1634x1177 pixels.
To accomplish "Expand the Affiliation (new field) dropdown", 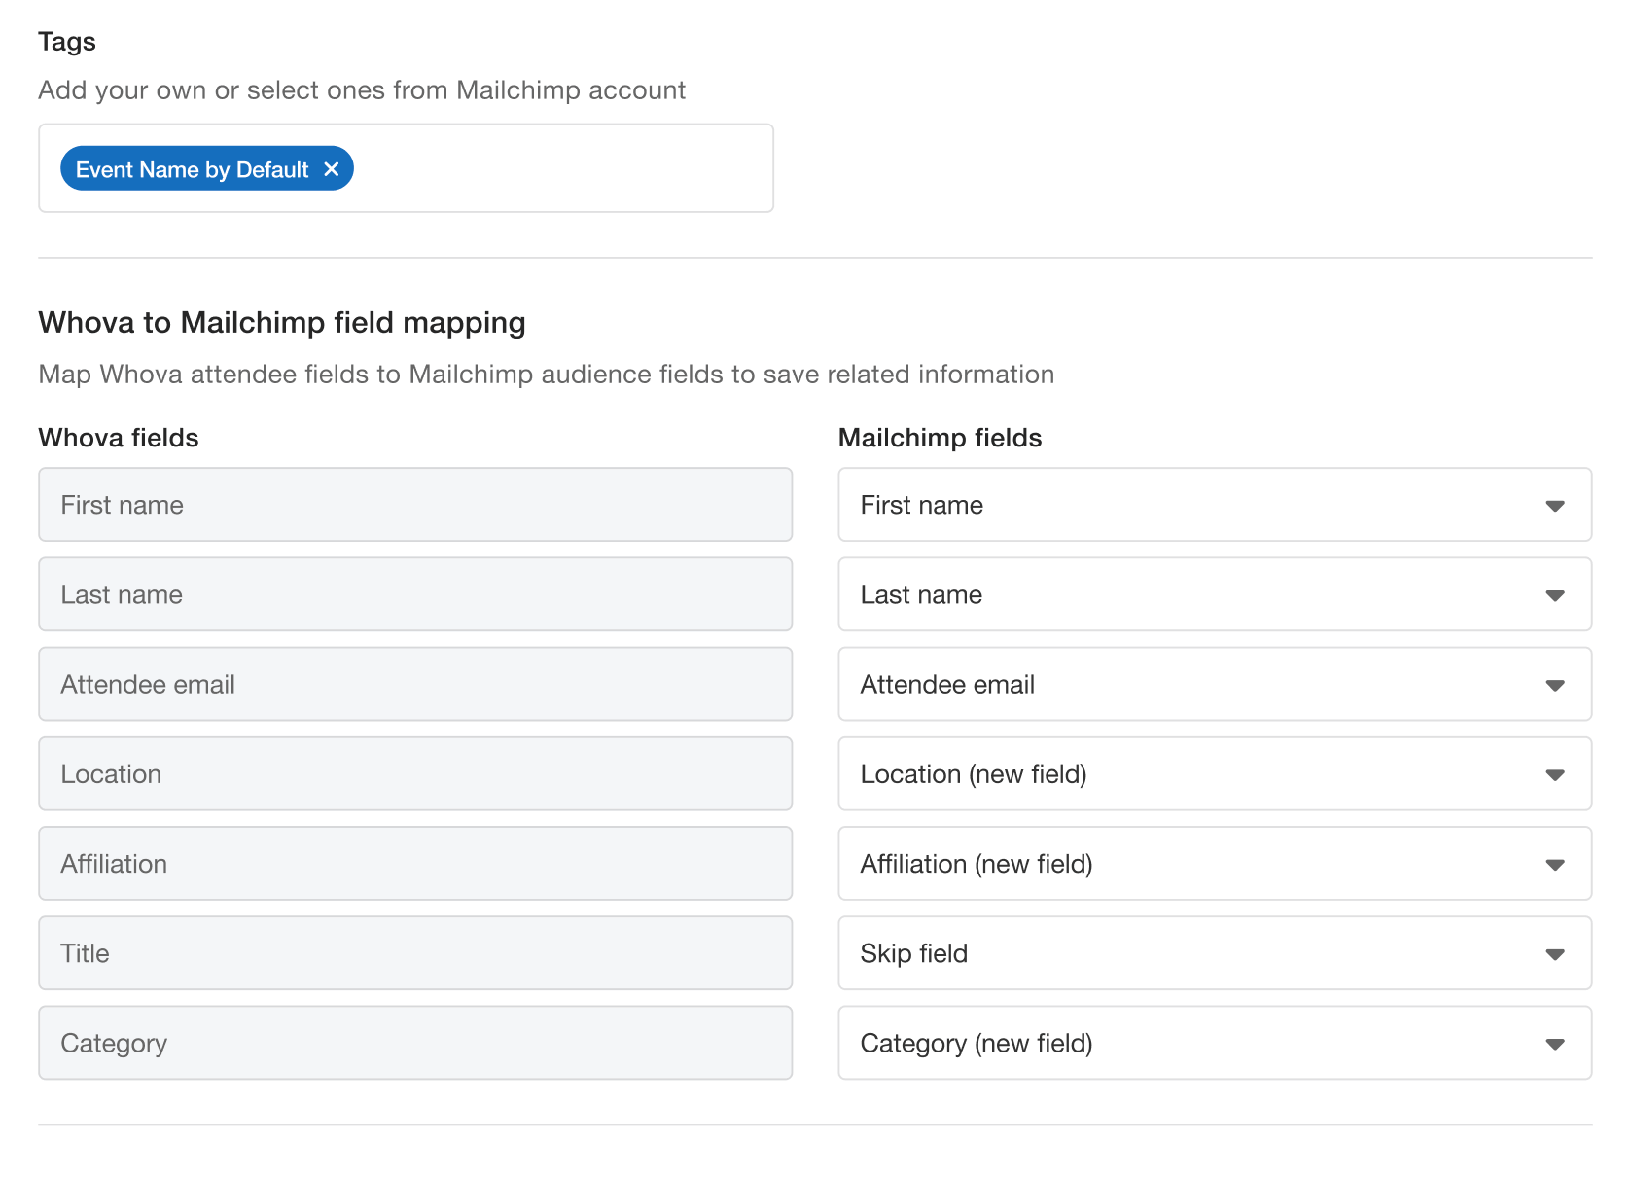I will pyautogui.click(x=1214, y=864).
